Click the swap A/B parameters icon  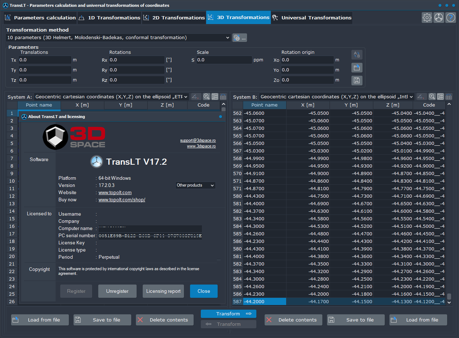pyautogui.click(x=357, y=55)
